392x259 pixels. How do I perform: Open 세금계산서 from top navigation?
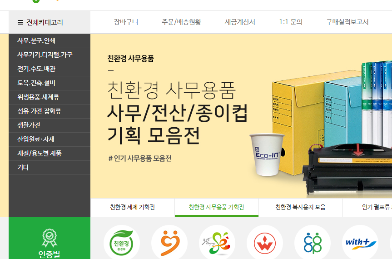pos(240,22)
